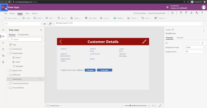Screen dimensions: 207x108
Task: Open DetailScreen more options ellipsis
Action: coord(40,79)
